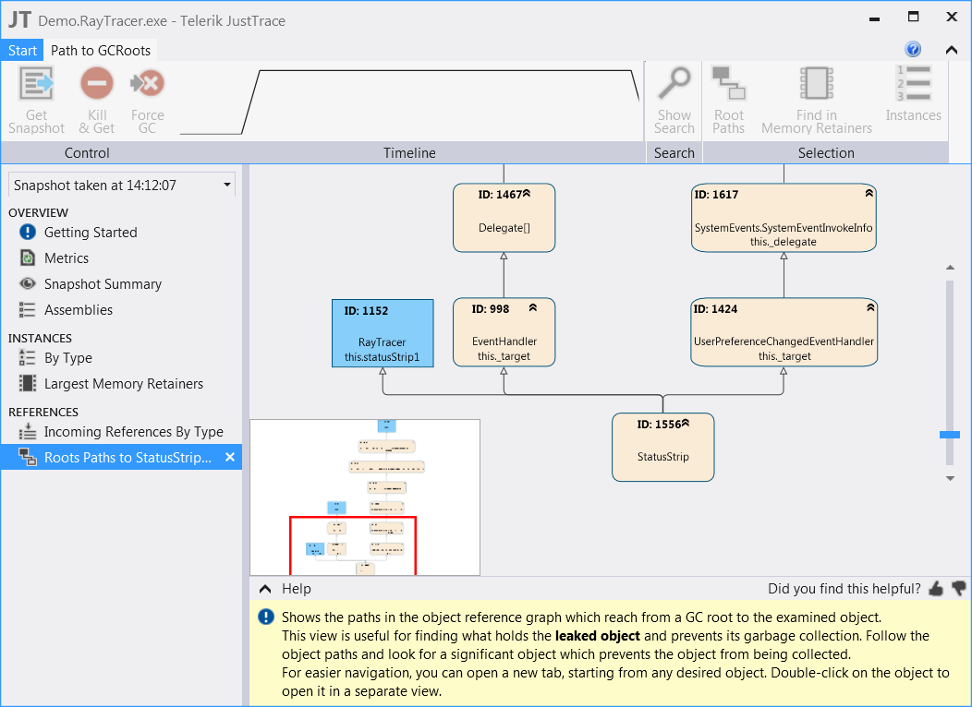Select the ID 1556 StatusStrip node
Viewport: 972px width, 707px height.
663,447
